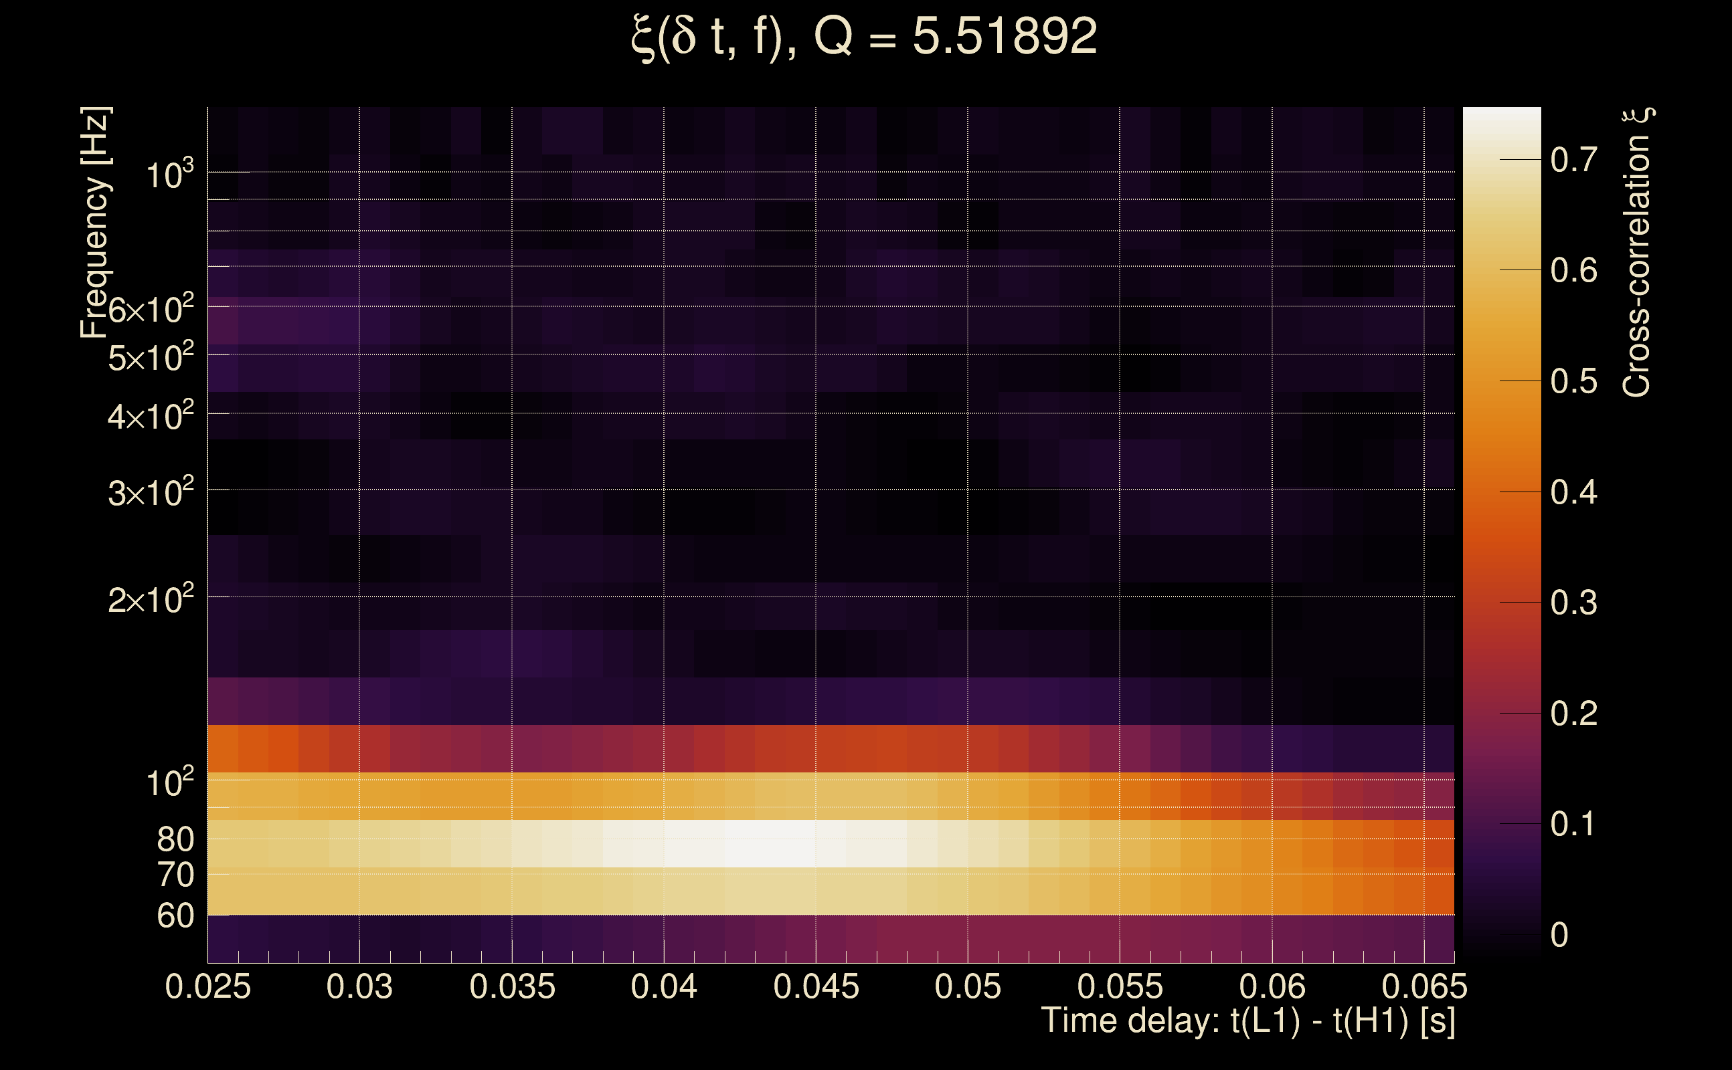Click the 5×10² frequency tick label
The height and width of the screenshot is (1070, 1732).
click(x=151, y=357)
